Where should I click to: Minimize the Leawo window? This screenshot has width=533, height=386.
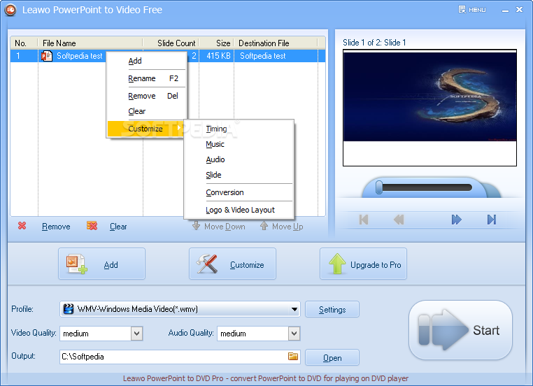(506, 10)
